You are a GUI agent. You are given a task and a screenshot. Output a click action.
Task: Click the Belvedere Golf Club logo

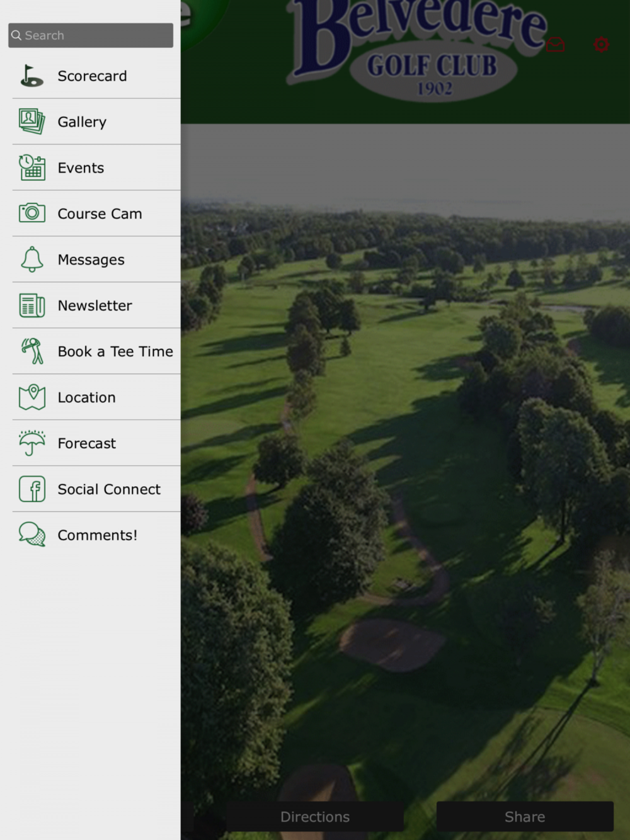pyautogui.click(x=417, y=50)
